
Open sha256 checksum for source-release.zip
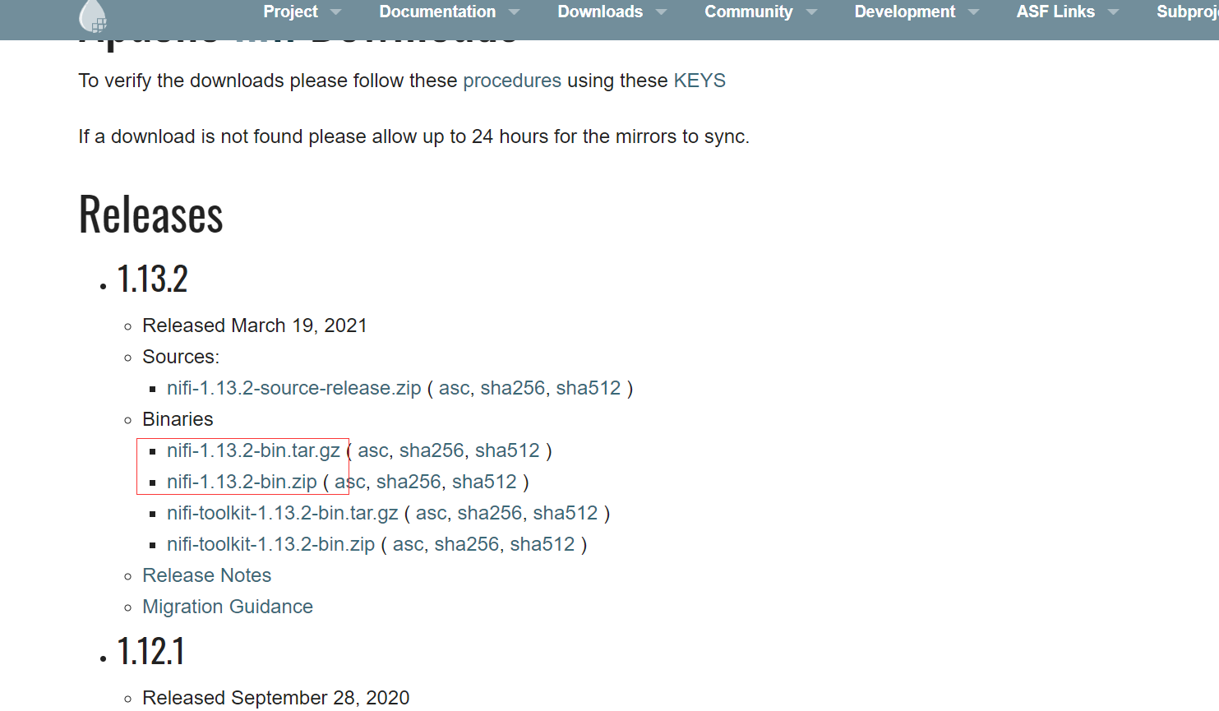513,388
